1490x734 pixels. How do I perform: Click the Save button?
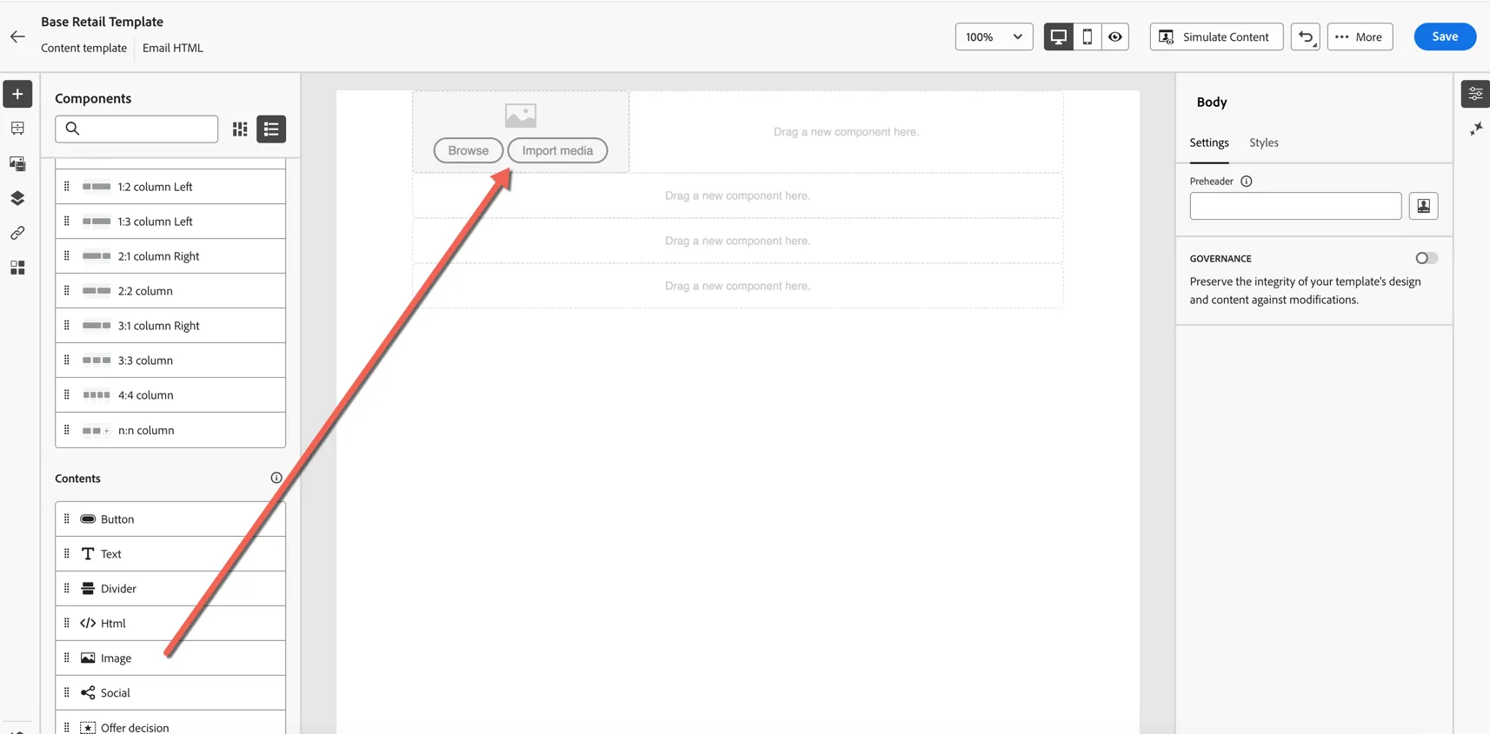[1445, 36]
